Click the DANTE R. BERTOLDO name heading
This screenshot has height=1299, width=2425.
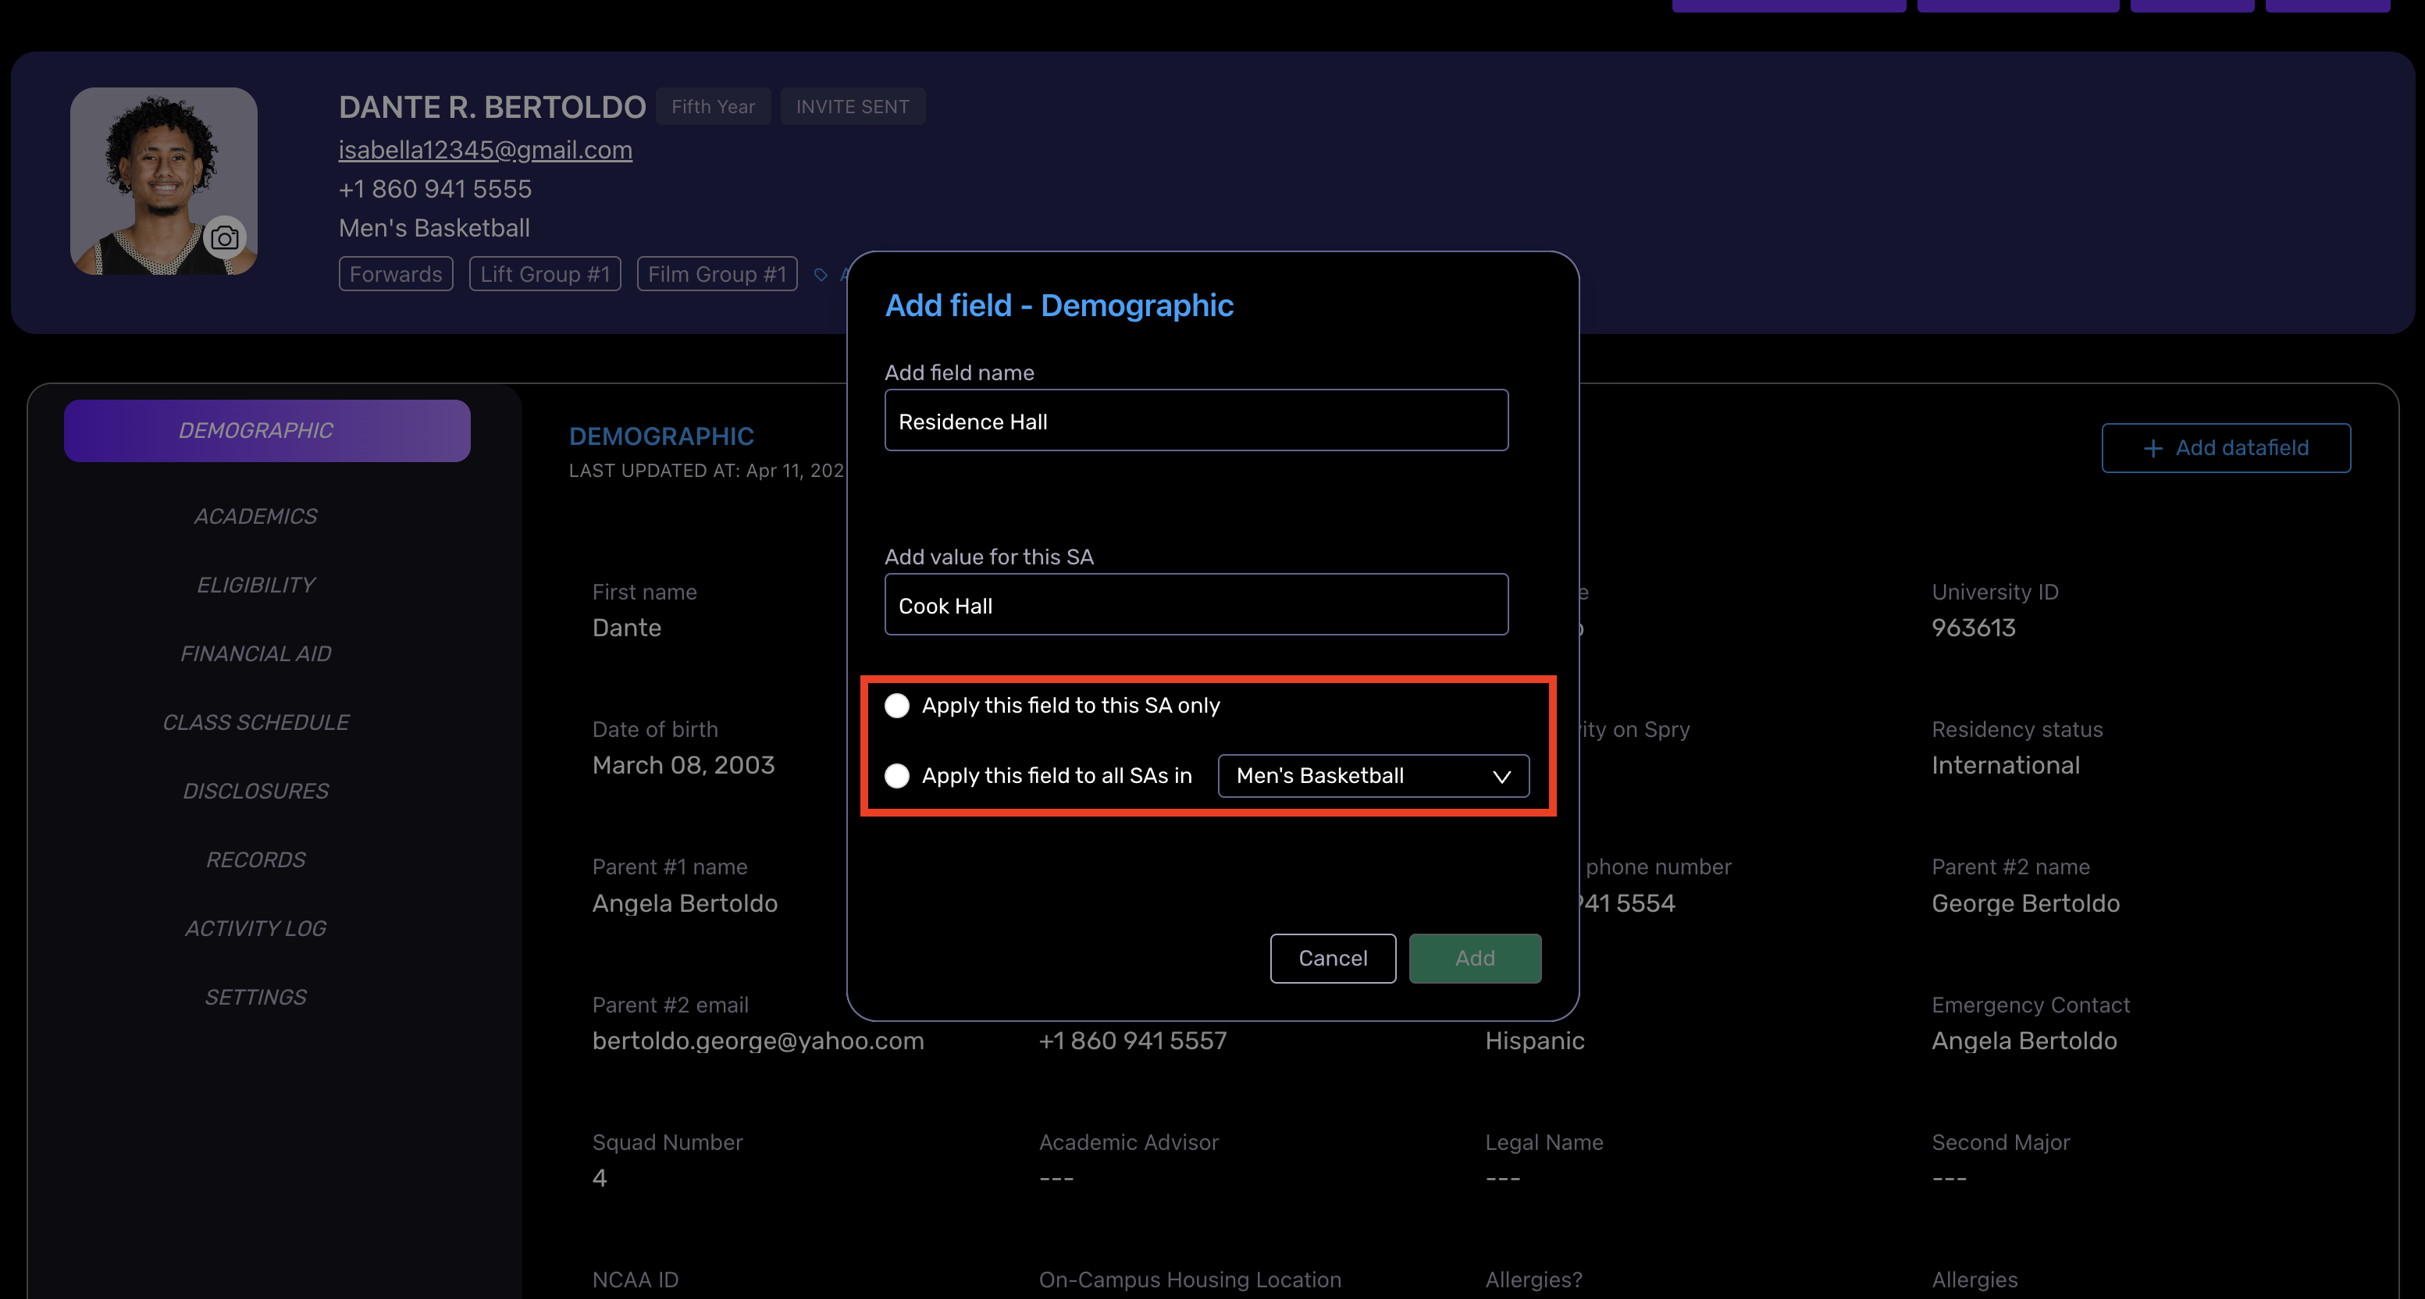(493, 107)
